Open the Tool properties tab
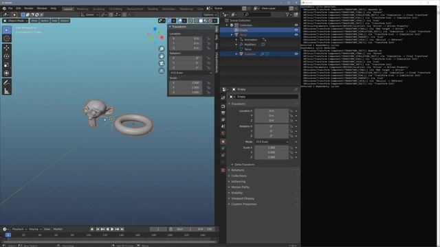 pyautogui.click(x=223, y=97)
